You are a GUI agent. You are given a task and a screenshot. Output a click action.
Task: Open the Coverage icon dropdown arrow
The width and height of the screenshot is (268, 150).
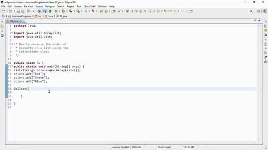point(74,11)
